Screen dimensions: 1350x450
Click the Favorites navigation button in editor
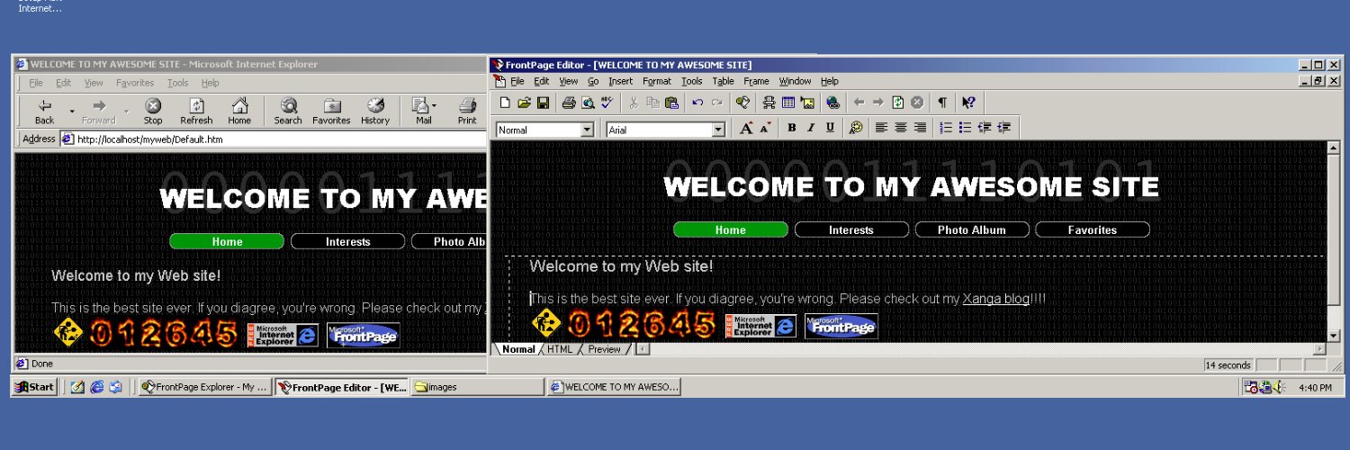[x=1093, y=229]
